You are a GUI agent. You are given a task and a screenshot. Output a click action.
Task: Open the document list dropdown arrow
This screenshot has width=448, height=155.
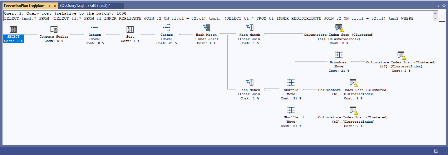438,6
